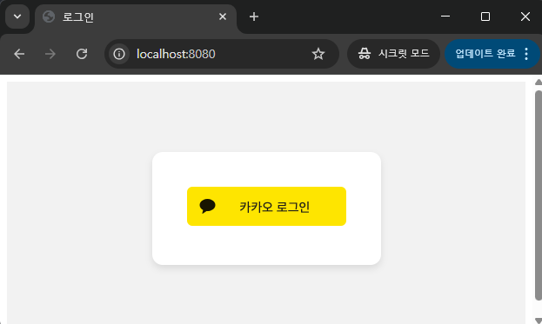The image size is (542, 324).
Task: Minimize the browser window
Action: 445,17
